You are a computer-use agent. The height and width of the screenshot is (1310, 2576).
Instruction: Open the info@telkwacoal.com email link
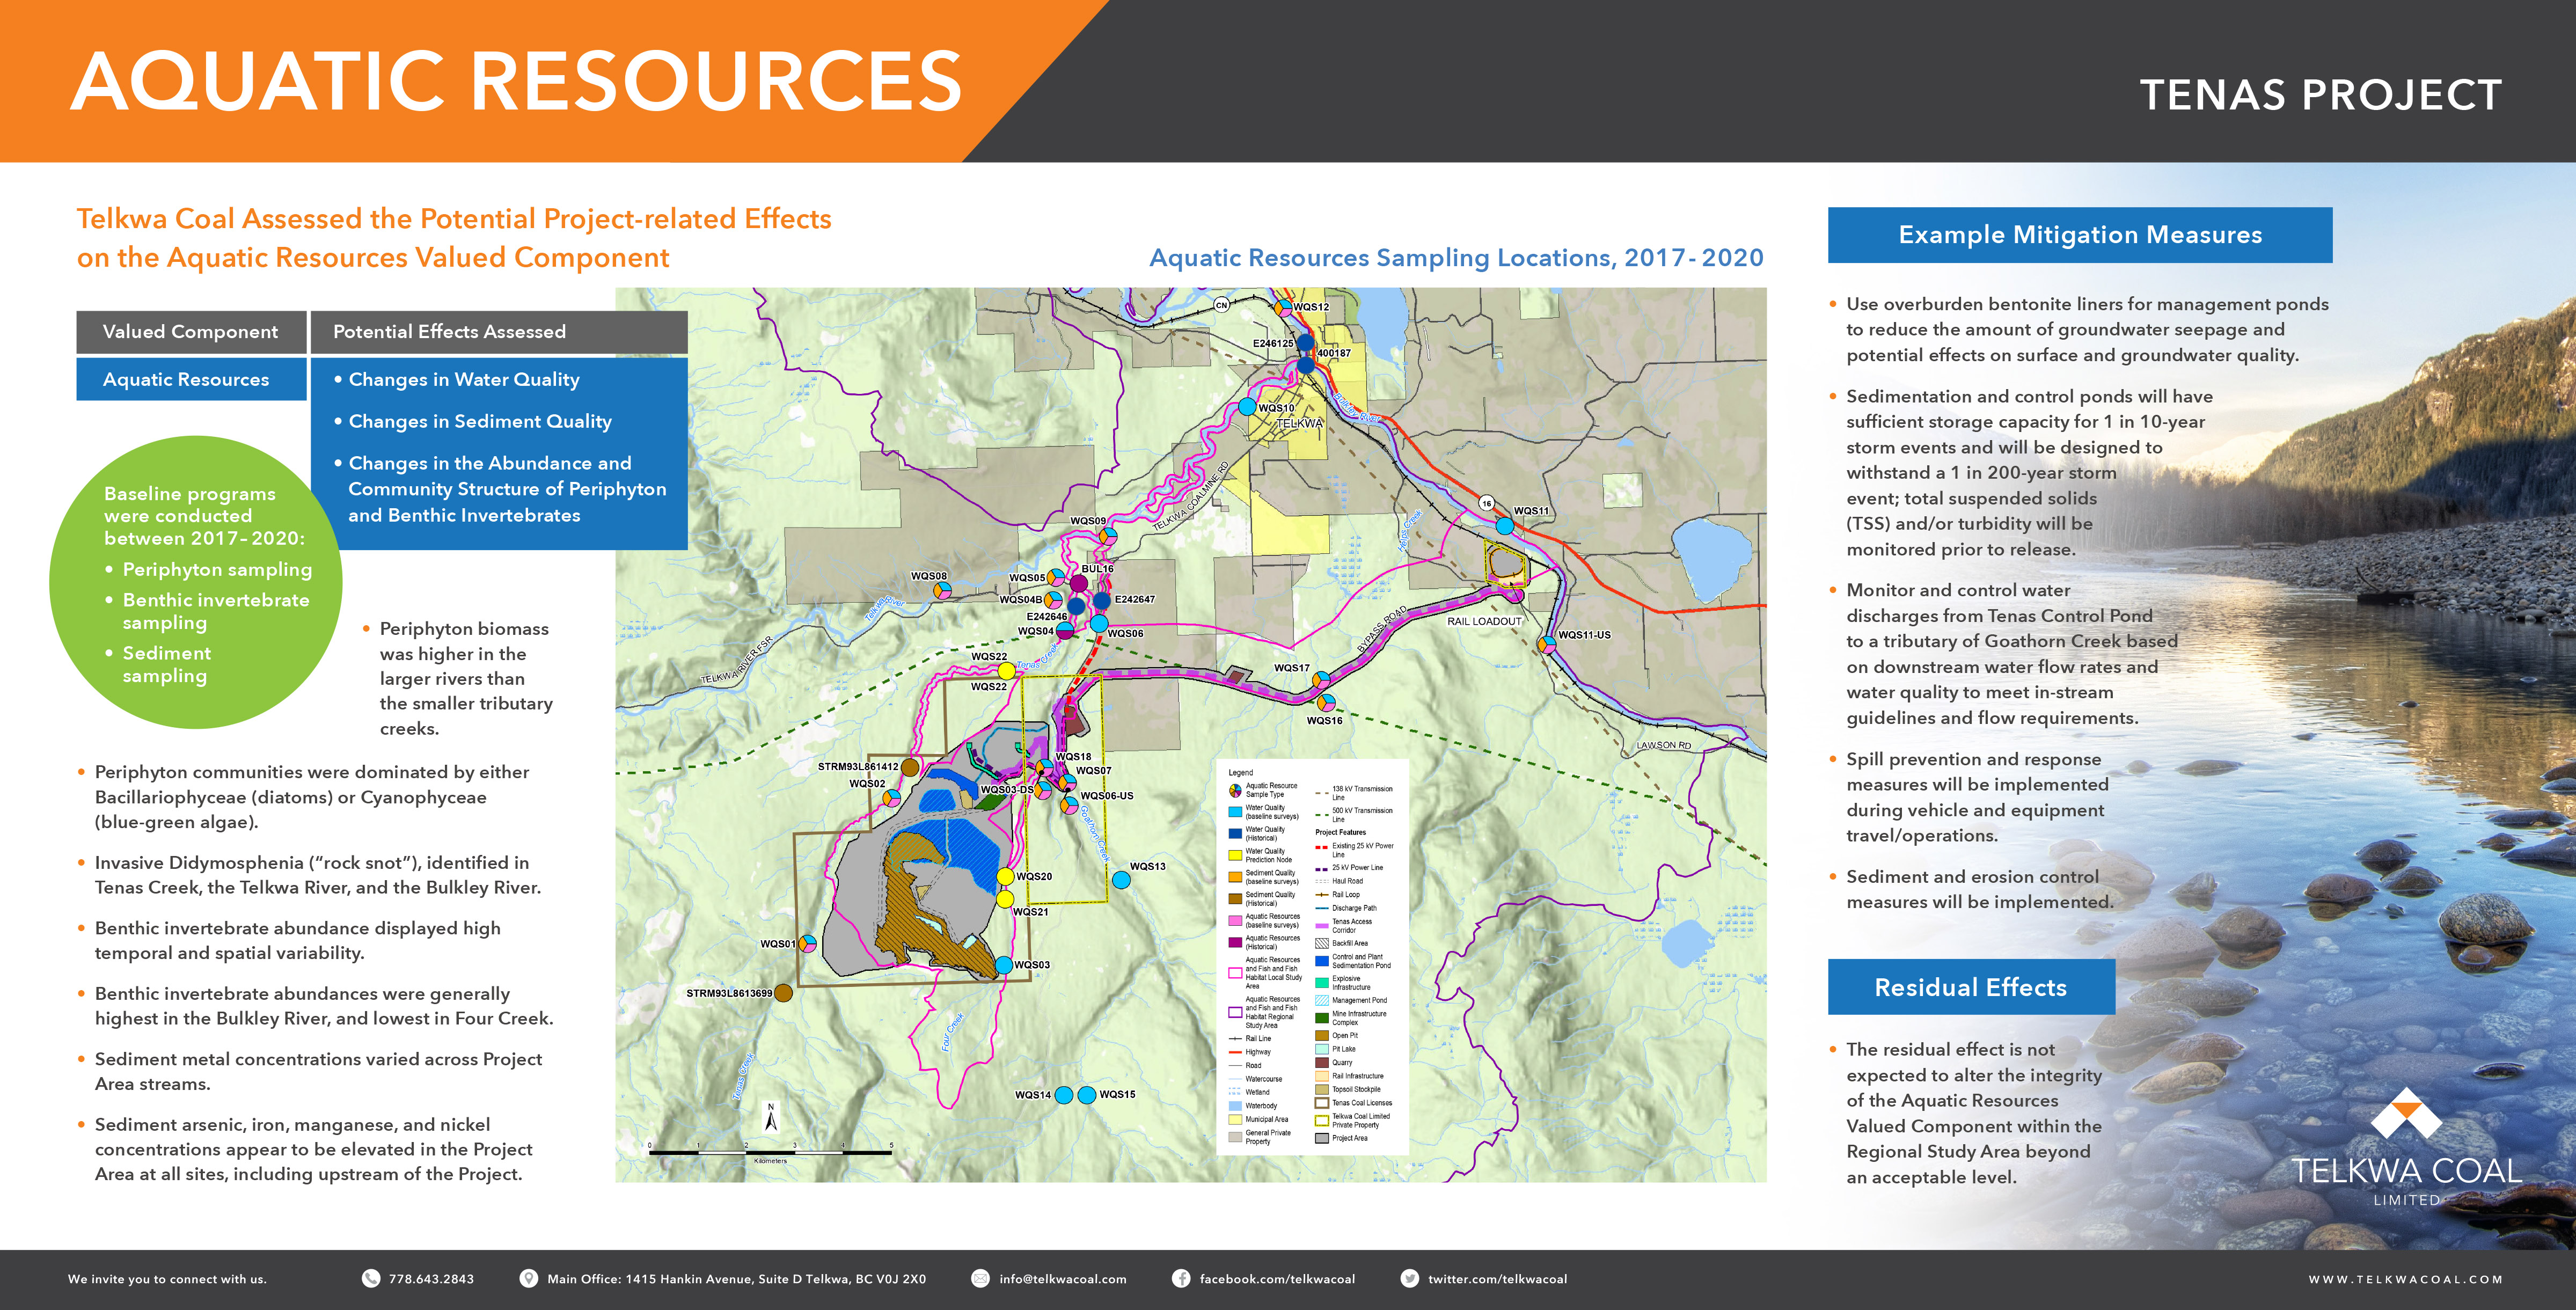click(1062, 1279)
